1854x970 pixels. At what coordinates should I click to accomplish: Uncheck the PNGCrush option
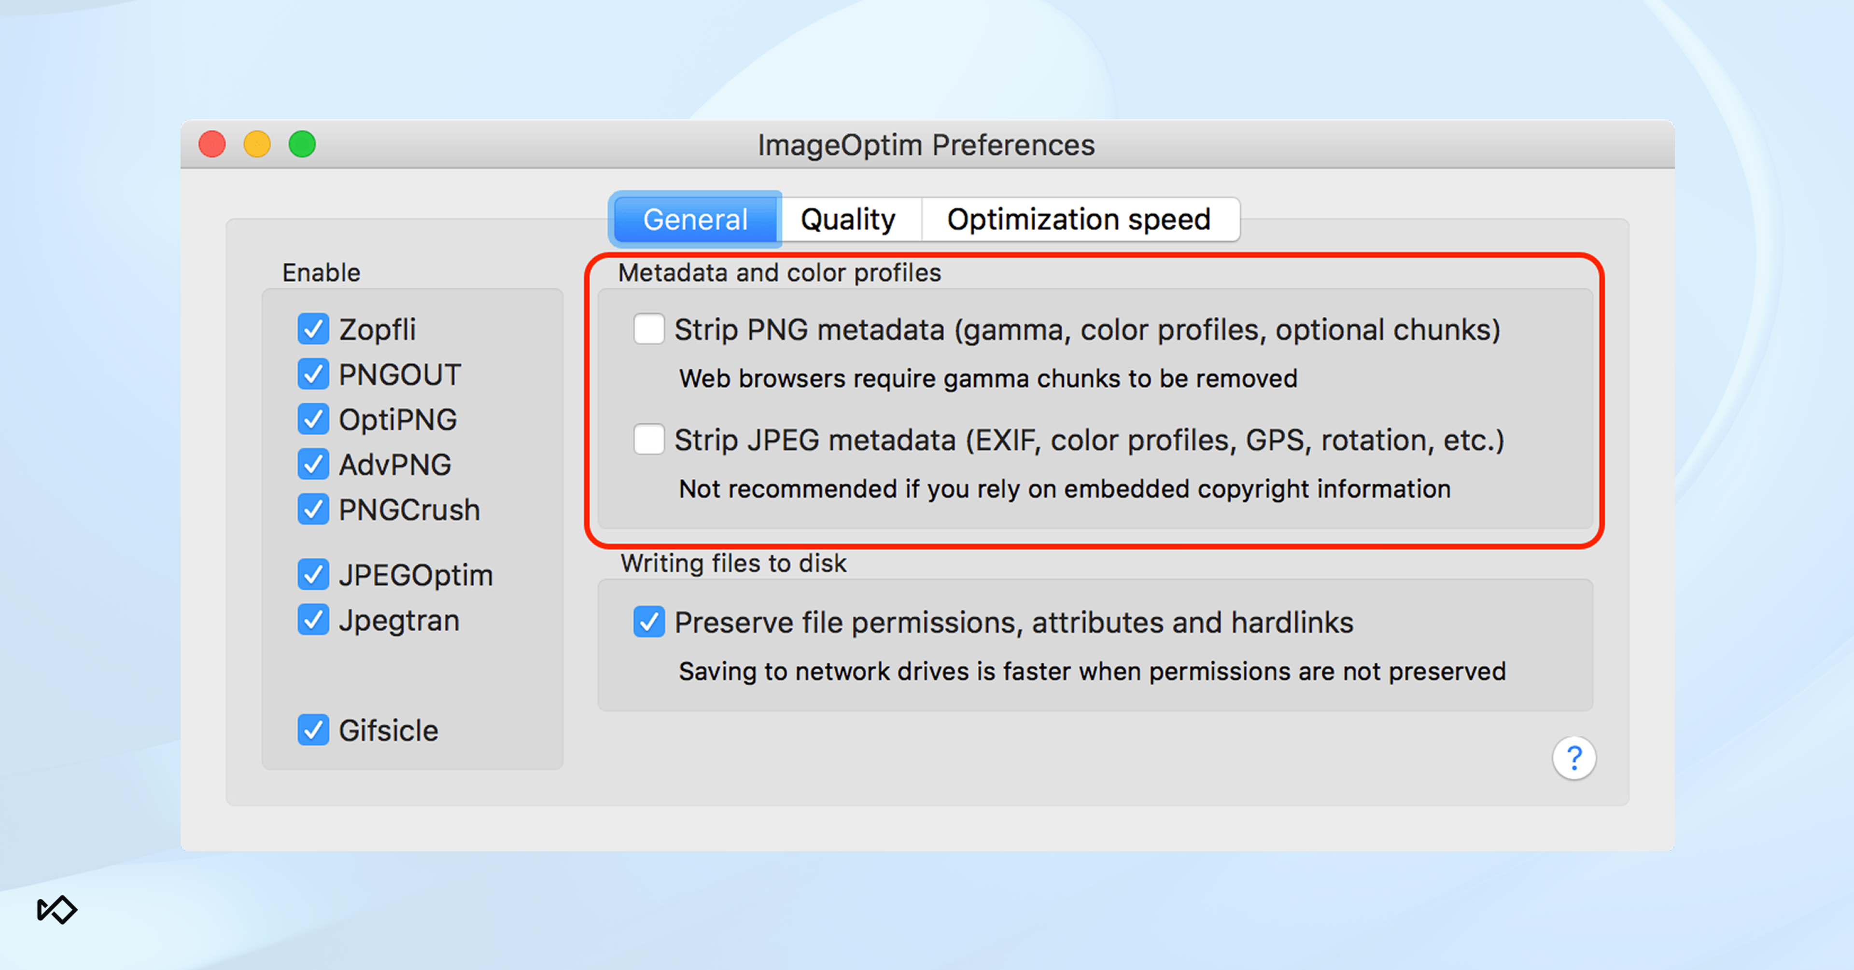pyautogui.click(x=313, y=510)
